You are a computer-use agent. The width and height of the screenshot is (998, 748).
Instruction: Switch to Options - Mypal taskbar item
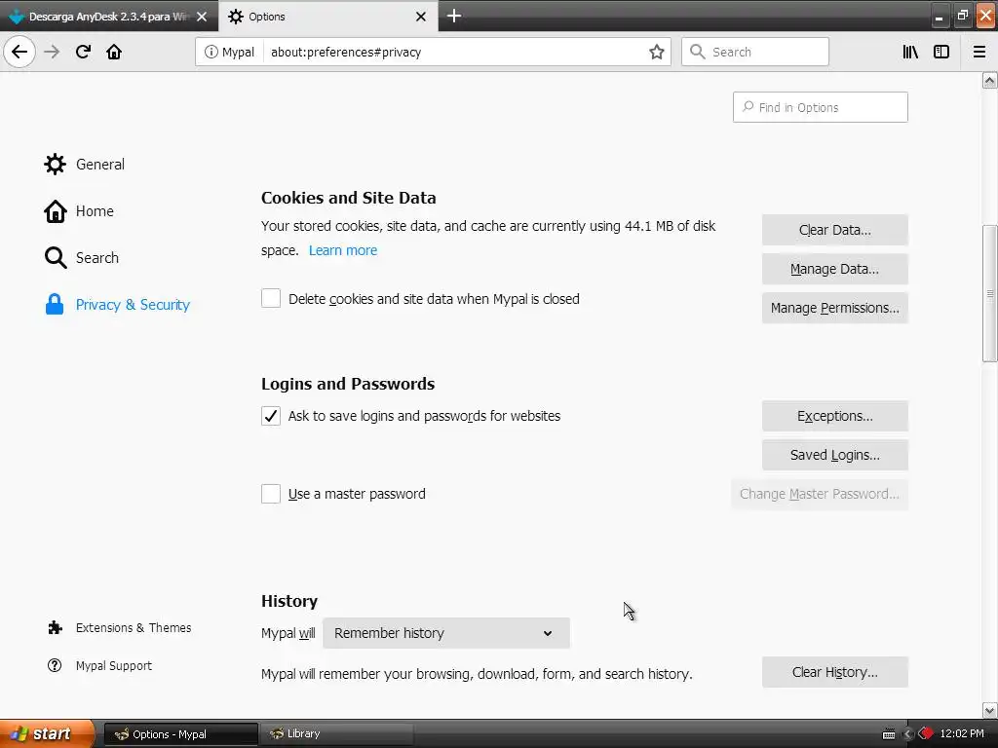pos(180,734)
